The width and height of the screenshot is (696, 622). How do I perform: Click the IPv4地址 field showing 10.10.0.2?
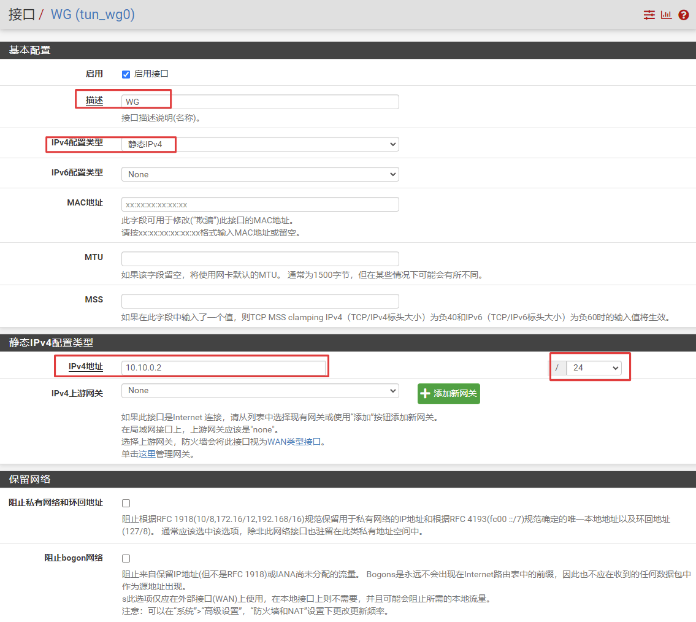click(x=223, y=367)
